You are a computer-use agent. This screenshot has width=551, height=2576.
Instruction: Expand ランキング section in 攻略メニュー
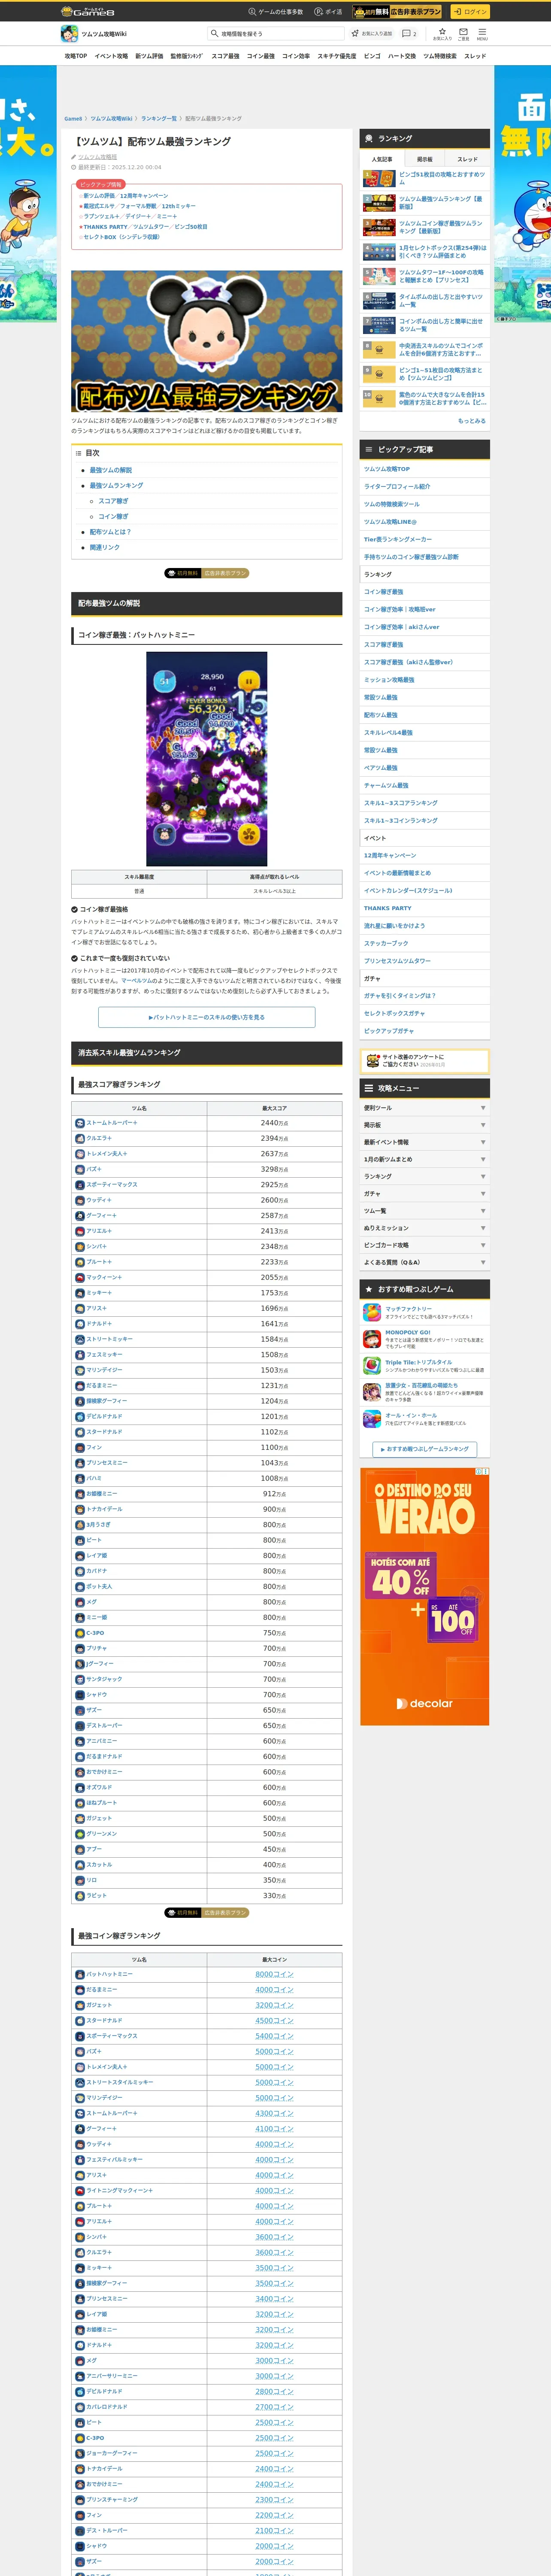coord(424,1176)
